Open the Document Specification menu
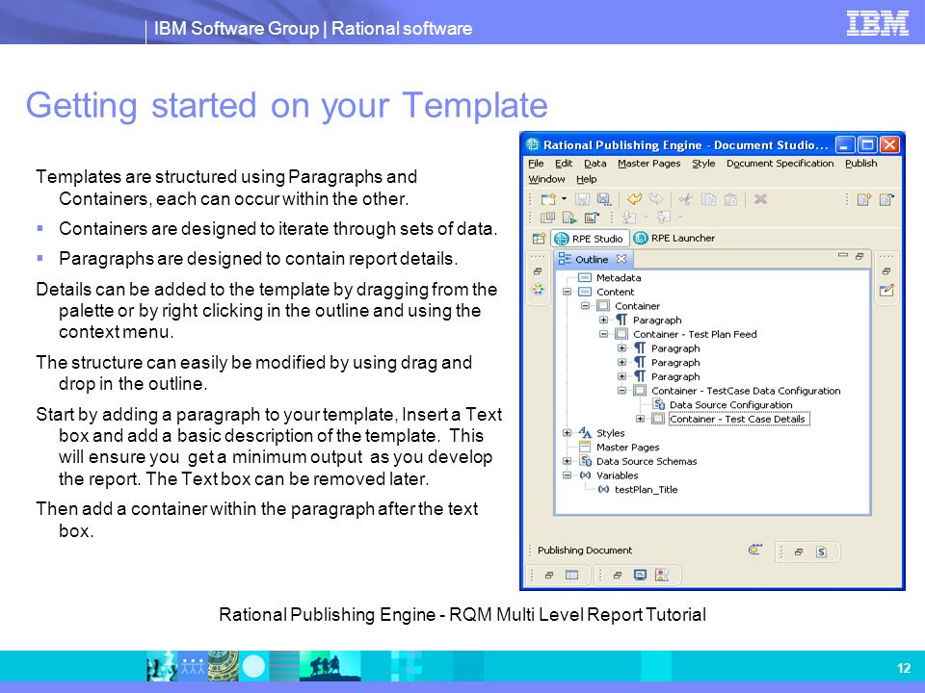The image size is (925, 693). [780, 164]
